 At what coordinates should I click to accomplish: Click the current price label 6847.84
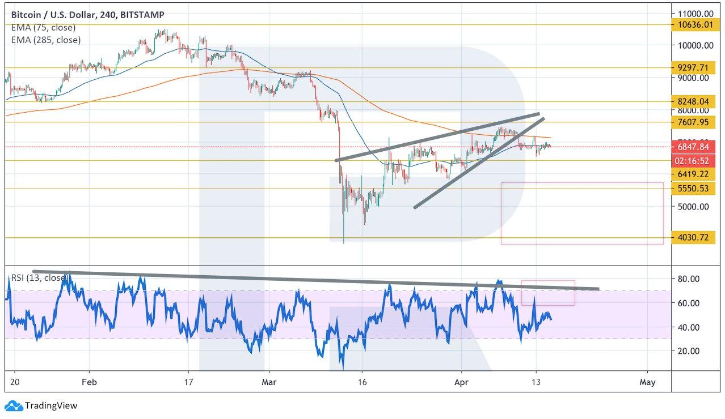coord(694,147)
